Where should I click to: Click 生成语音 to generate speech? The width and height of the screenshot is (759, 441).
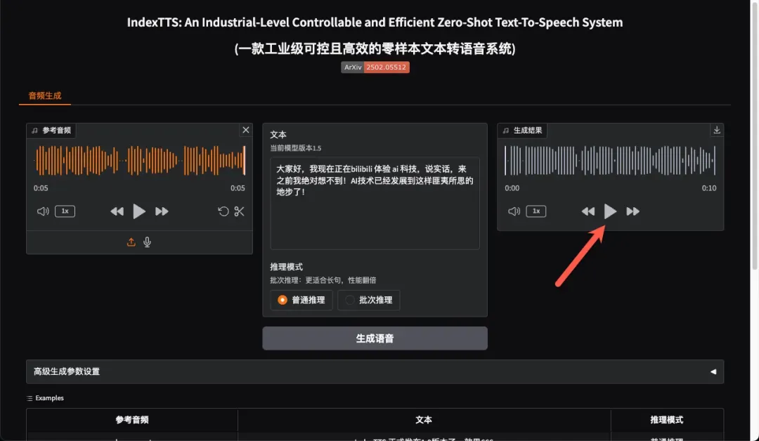click(x=375, y=338)
